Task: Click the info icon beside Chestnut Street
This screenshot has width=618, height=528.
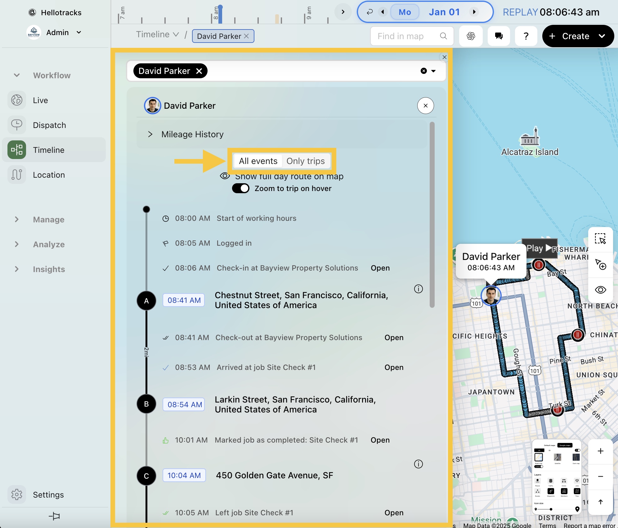Action: coord(418,289)
